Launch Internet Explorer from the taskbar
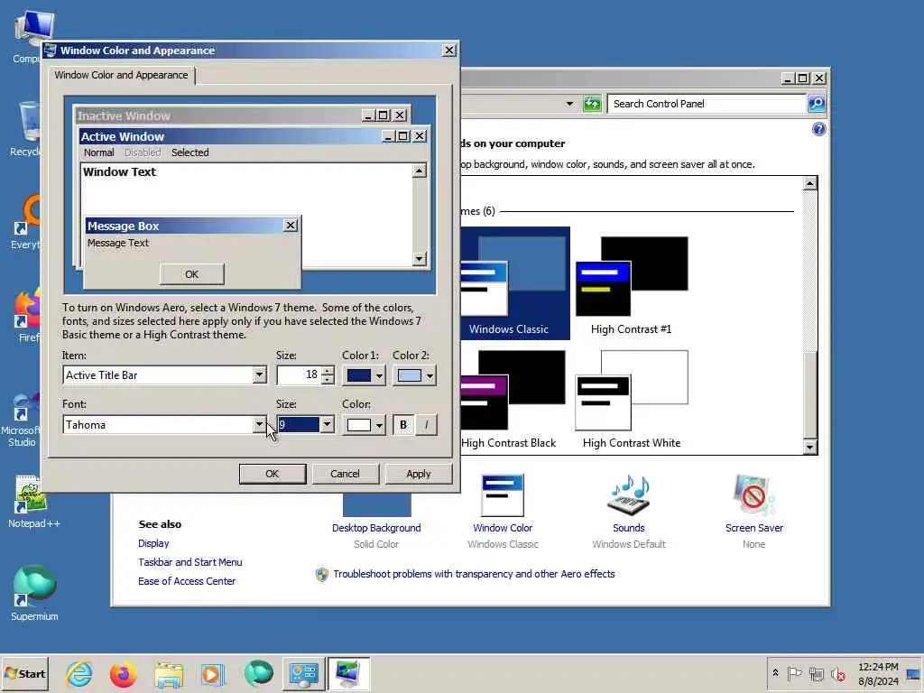Viewport: 924px width, 693px height. pos(79,673)
